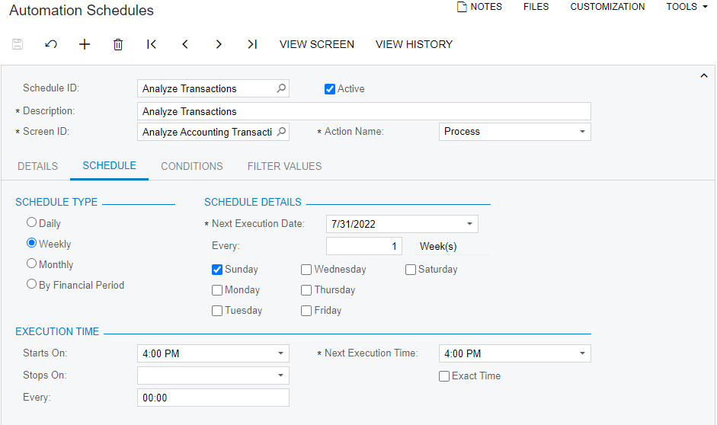Go to previous record arrow
717x425 pixels.
(185, 44)
